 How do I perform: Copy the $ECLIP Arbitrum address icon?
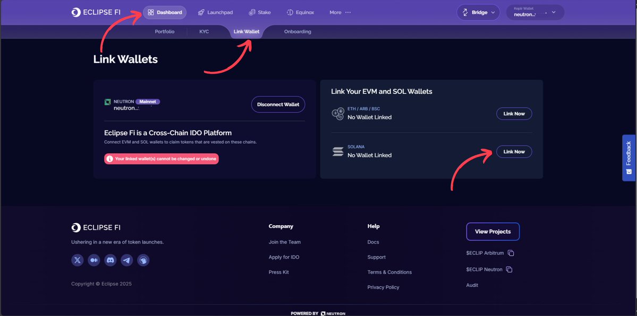(x=511, y=253)
